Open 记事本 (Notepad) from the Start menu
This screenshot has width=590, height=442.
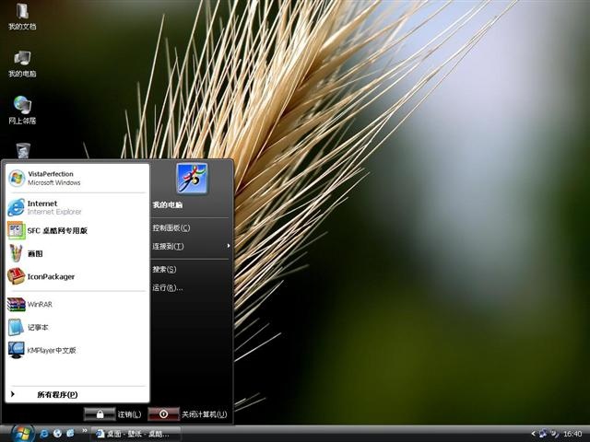click(37, 327)
